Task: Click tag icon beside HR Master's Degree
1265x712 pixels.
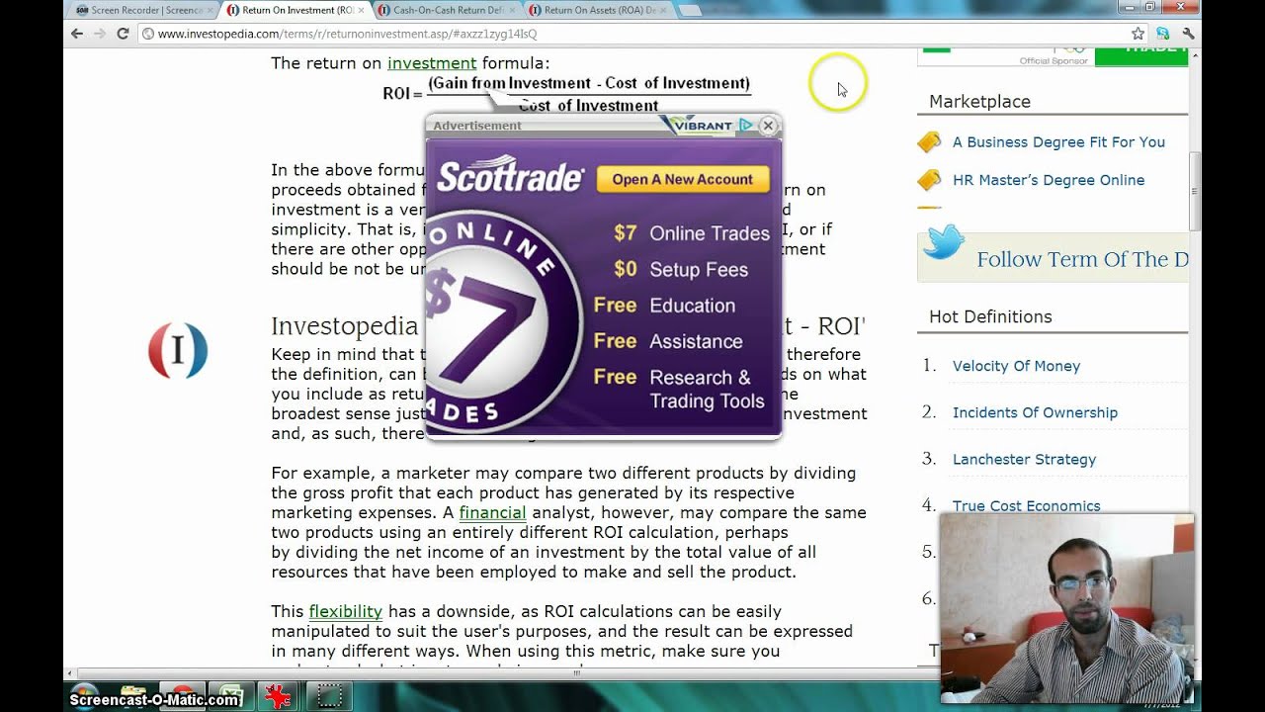Action: (929, 180)
